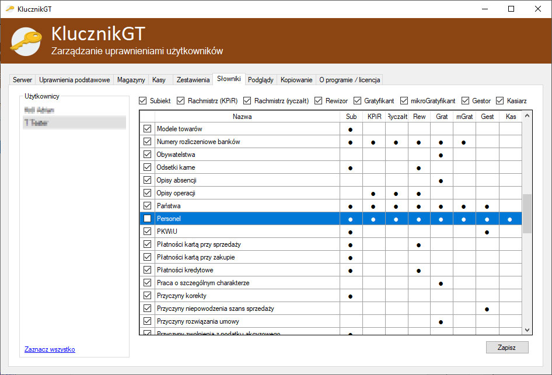The width and height of the screenshot is (552, 375).
Task: Click the Odsetki karne row name
Action: 176,167
